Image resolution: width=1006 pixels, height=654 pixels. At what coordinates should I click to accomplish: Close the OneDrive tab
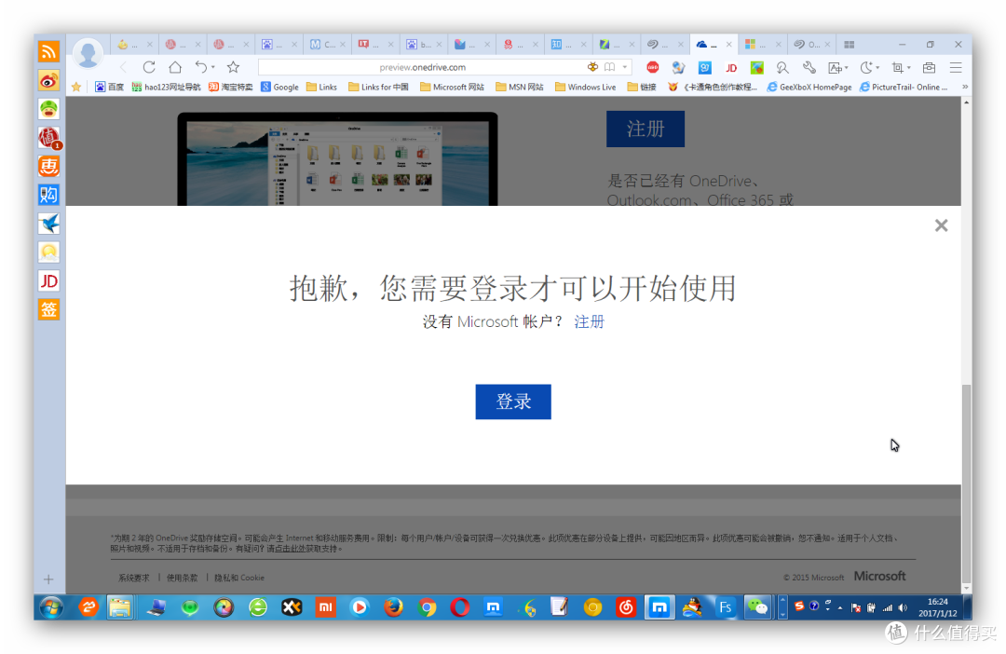[728, 45]
